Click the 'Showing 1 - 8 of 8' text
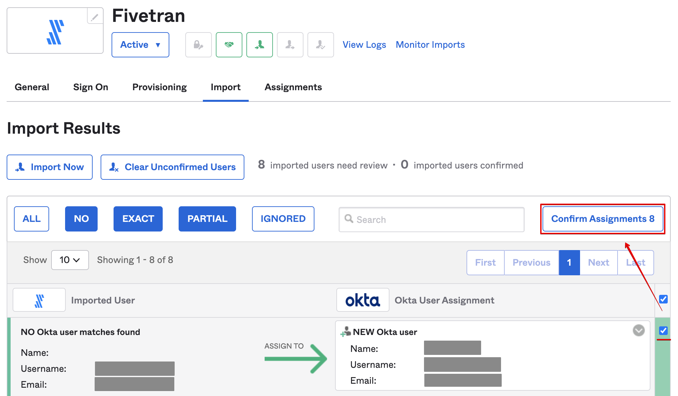 click(x=135, y=260)
